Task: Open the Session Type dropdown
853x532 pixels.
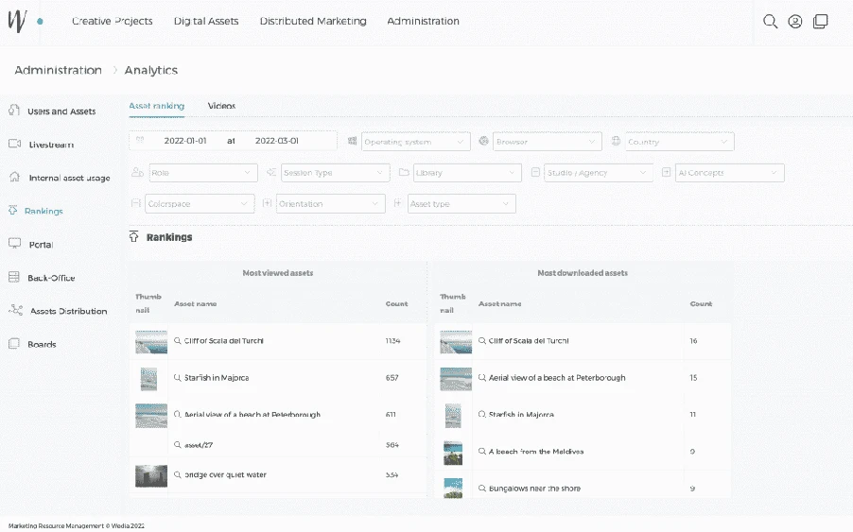Action: coord(335,173)
